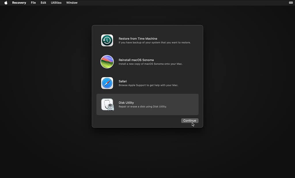Select the macOS Sonoma landscape icon
Screen dimensions: 295x178
point(107,62)
